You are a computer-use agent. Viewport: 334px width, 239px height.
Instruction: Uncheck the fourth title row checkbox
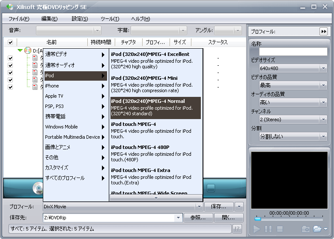click(10, 80)
